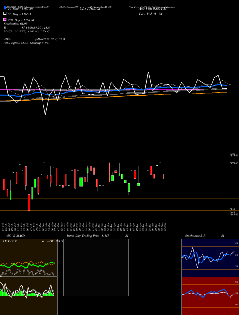Click the 'CL: 1165.02' closing price text
This screenshot has width=239, height=315.
click(90, 9)
